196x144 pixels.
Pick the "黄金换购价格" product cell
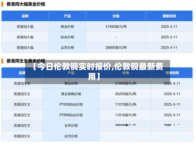71,94
